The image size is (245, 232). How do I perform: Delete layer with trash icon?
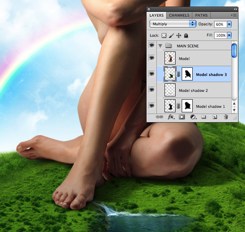coord(226,117)
